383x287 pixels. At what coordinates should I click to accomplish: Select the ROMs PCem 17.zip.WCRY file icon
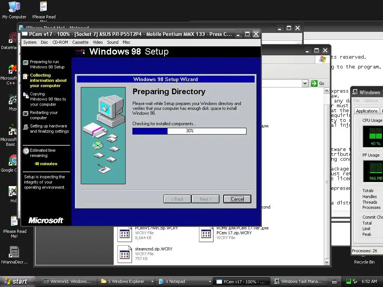click(206, 234)
